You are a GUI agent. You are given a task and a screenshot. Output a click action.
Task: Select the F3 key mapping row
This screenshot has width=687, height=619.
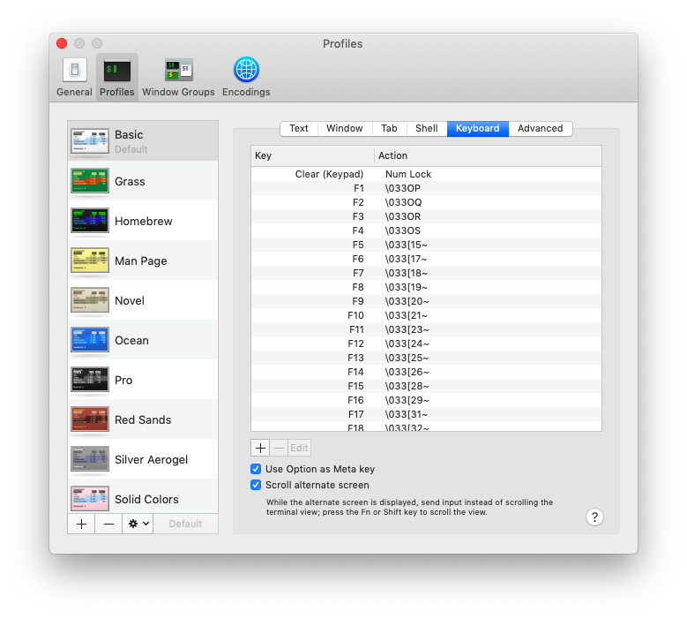[426, 216]
